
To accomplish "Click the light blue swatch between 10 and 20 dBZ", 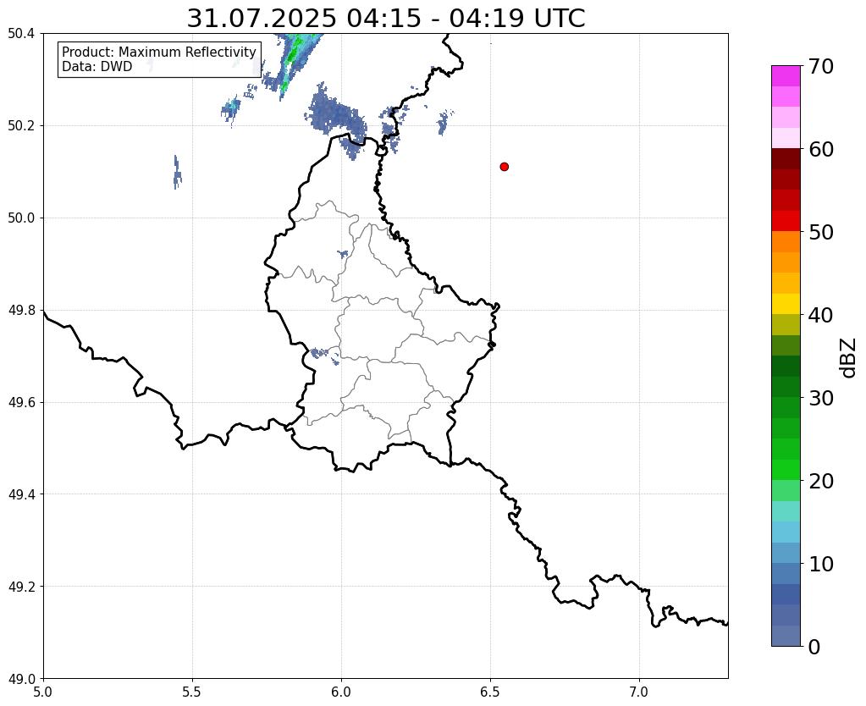I will coord(786,532).
